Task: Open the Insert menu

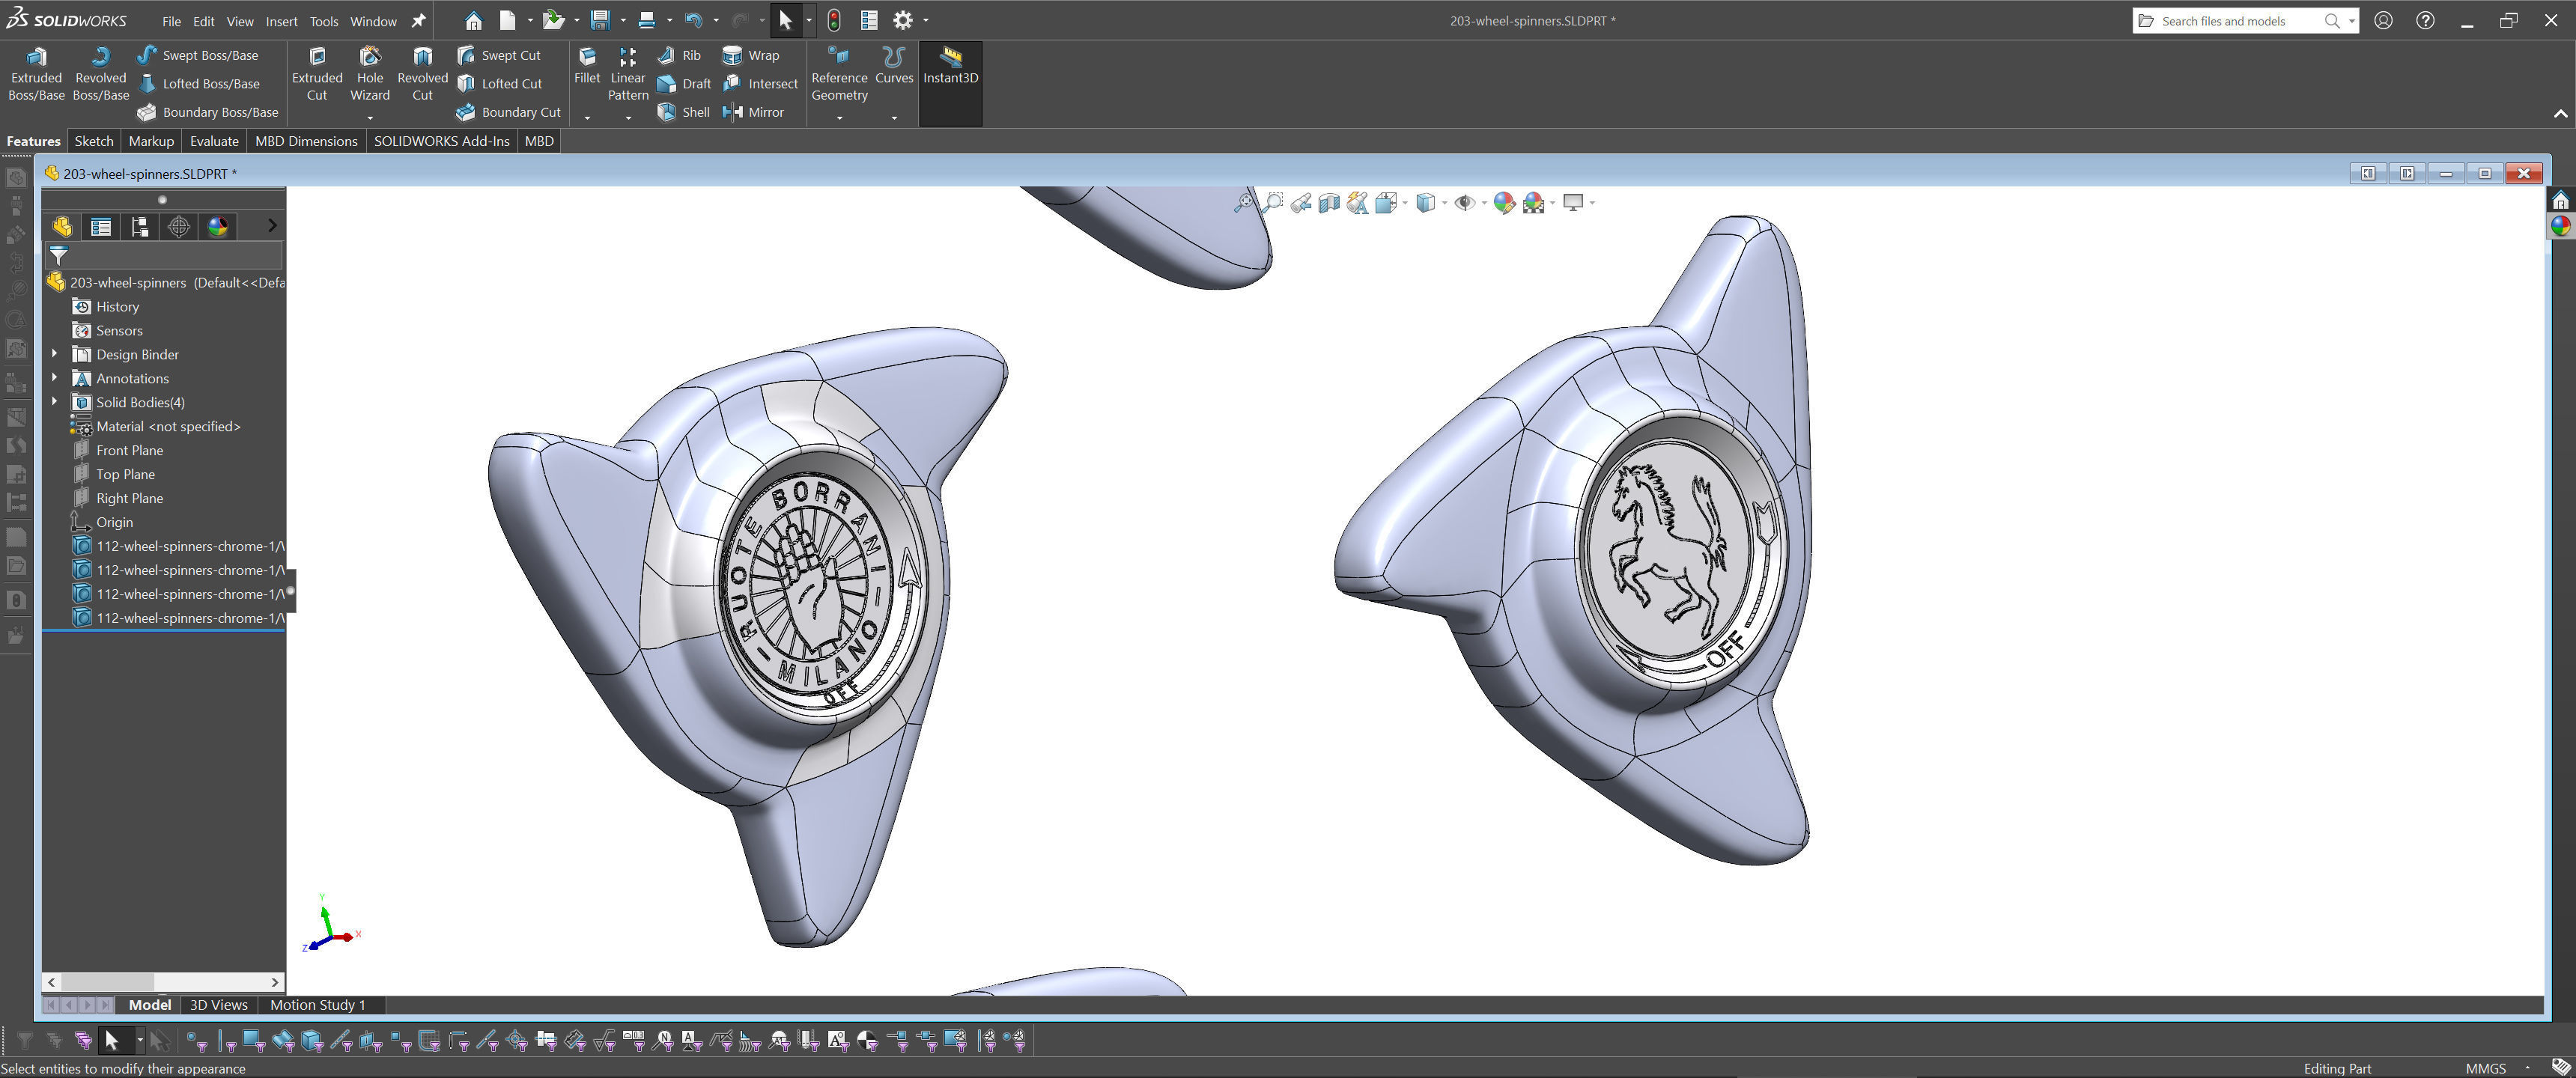Action: 281,21
